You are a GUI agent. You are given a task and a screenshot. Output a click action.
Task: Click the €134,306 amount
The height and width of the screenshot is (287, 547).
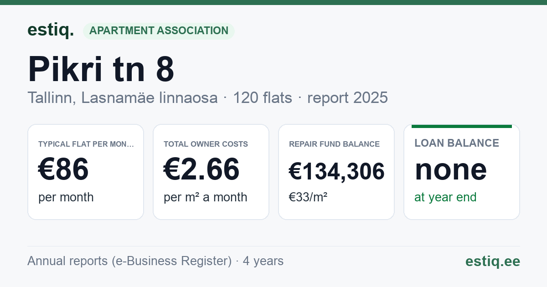pyautogui.click(x=337, y=172)
